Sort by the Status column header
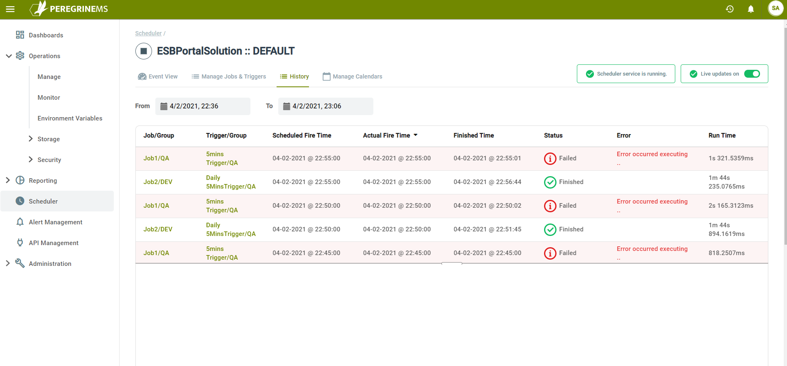Screen dimensions: 787x366 tap(553, 135)
